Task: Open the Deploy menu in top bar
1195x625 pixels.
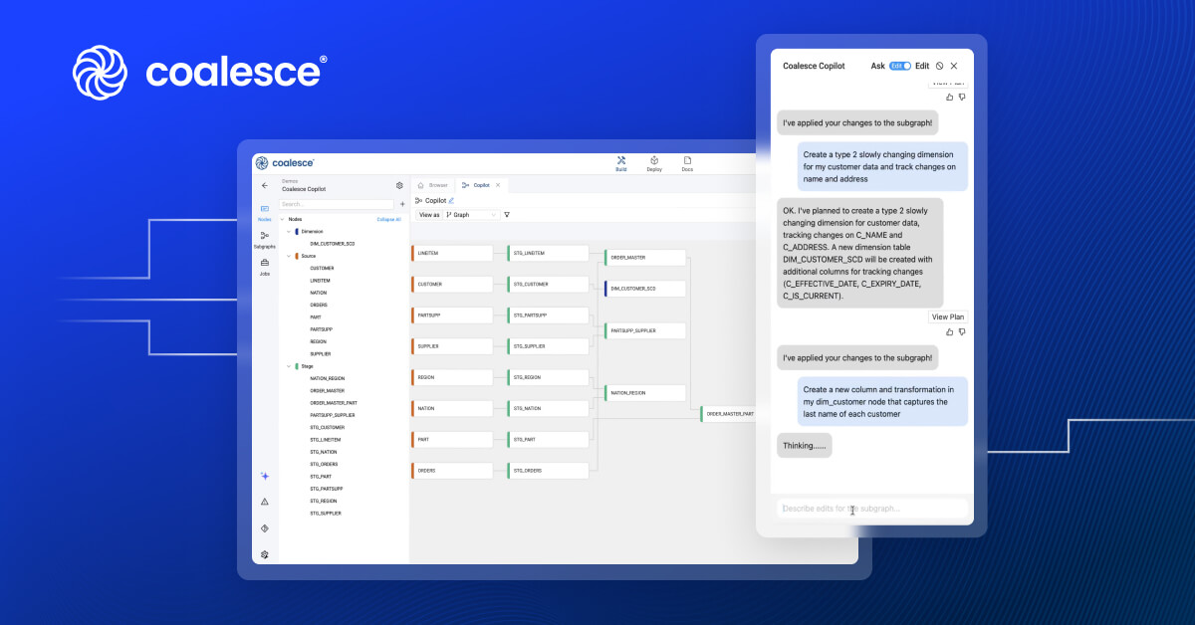Action: pyautogui.click(x=654, y=163)
